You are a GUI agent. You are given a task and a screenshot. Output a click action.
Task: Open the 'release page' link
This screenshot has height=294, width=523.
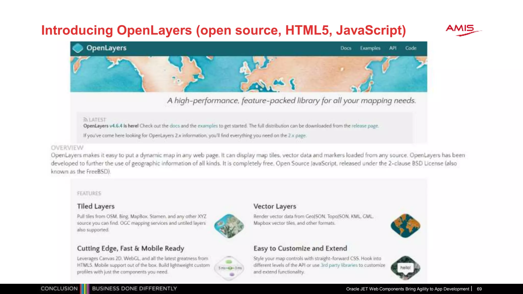click(365, 126)
